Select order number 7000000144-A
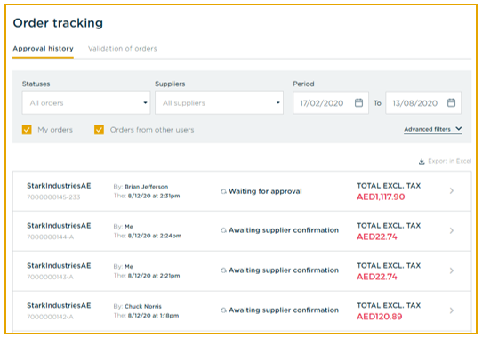 click(x=51, y=237)
